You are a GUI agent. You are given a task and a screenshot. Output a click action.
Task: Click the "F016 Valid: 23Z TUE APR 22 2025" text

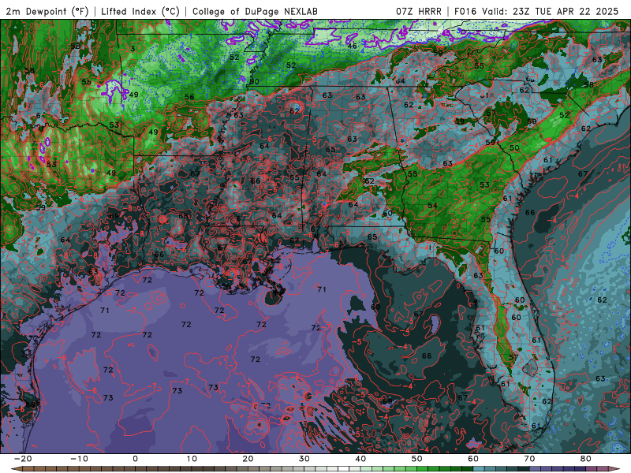click(536, 11)
